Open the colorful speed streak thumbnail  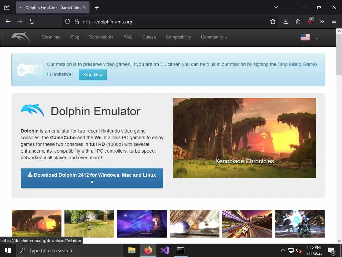[247, 224]
